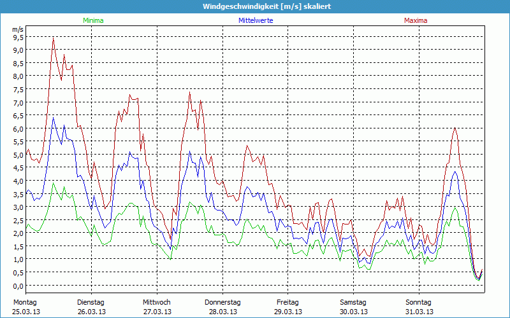The height and width of the screenshot is (318, 510).
Task: Click the red maxima peak on Montag
Action: (x=54, y=38)
